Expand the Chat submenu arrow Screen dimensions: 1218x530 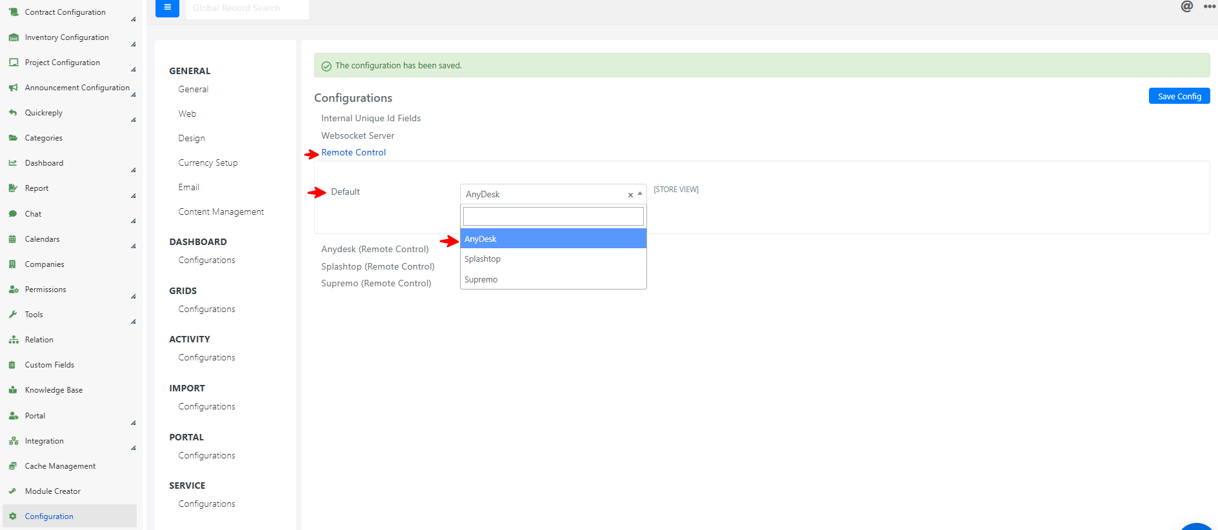(x=134, y=221)
